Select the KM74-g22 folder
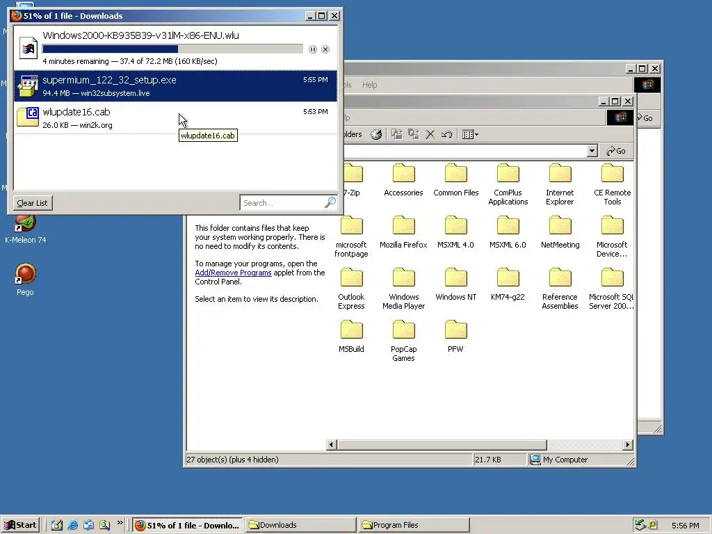 coord(508,284)
